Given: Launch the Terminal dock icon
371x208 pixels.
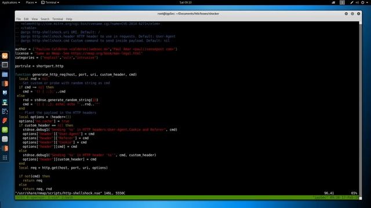Looking at the screenshot, I should (x=5, y=65).
